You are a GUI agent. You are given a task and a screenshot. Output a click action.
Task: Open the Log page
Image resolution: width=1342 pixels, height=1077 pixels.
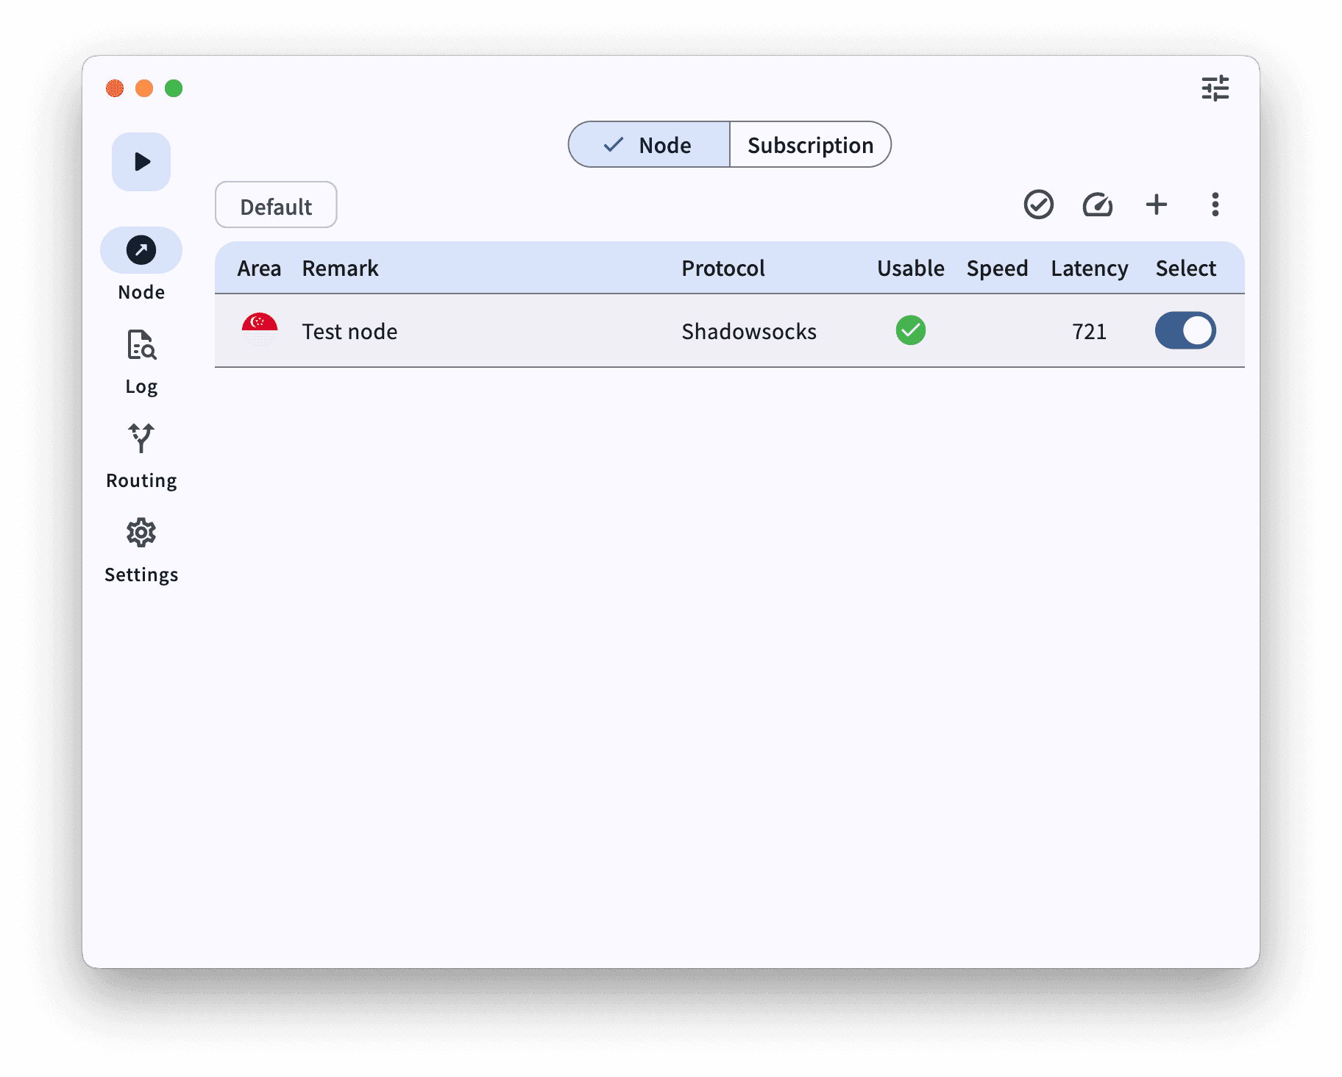click(x=141, y=363)
